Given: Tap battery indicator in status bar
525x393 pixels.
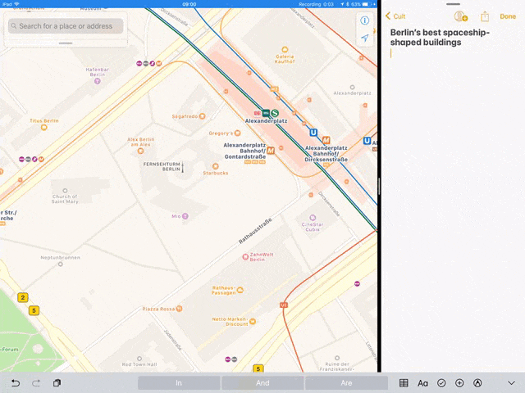Looking at the screenshot, I should pyautogui.click(x=367, y=4).
